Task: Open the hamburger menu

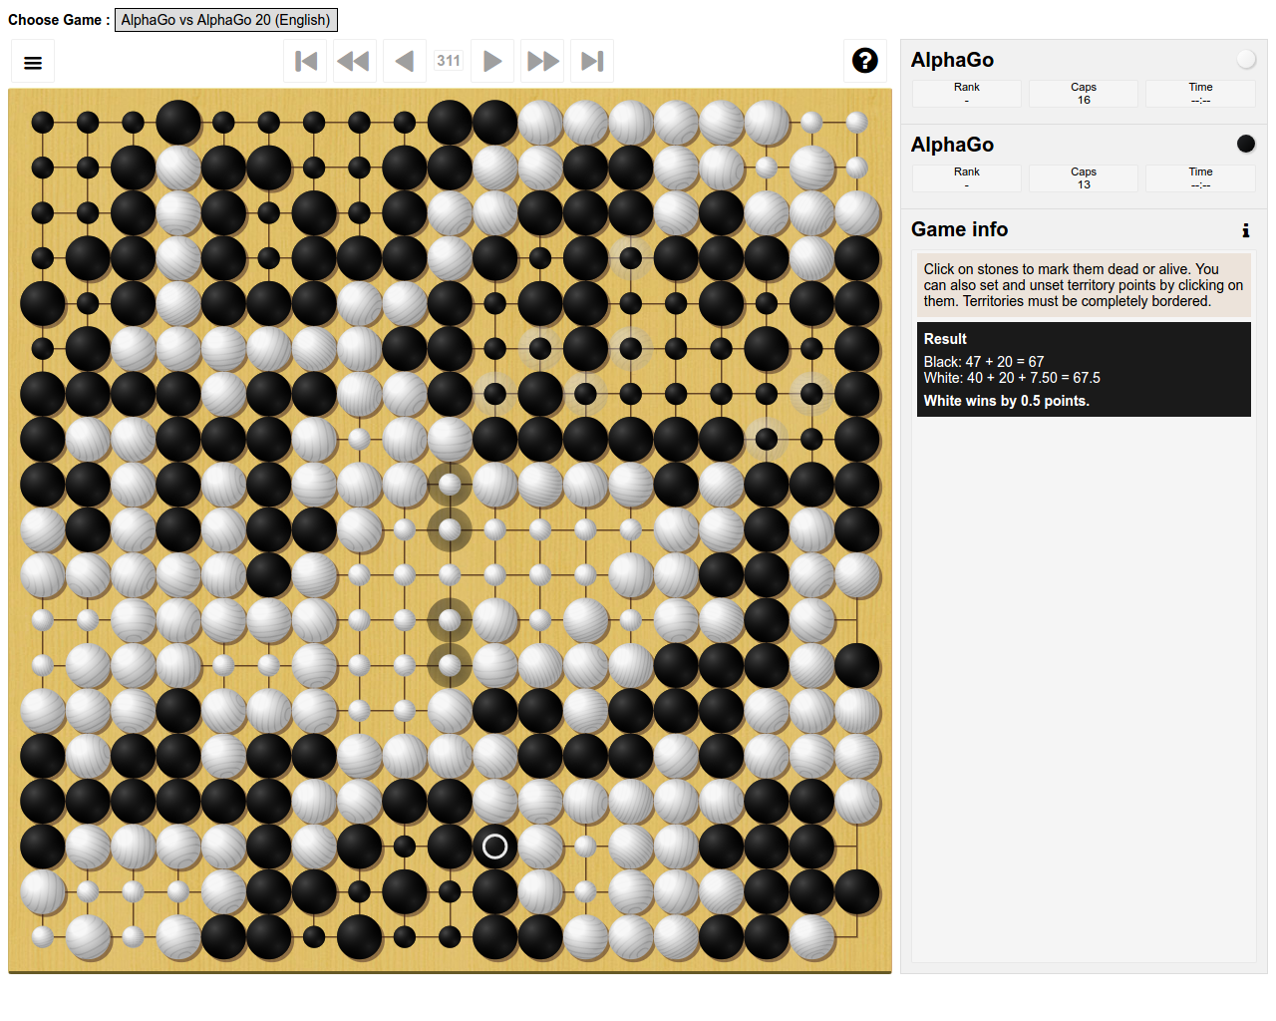Action: [x=33, y=63]
